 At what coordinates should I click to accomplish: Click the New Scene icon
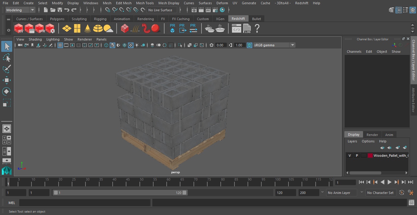(x=45, y=10)
